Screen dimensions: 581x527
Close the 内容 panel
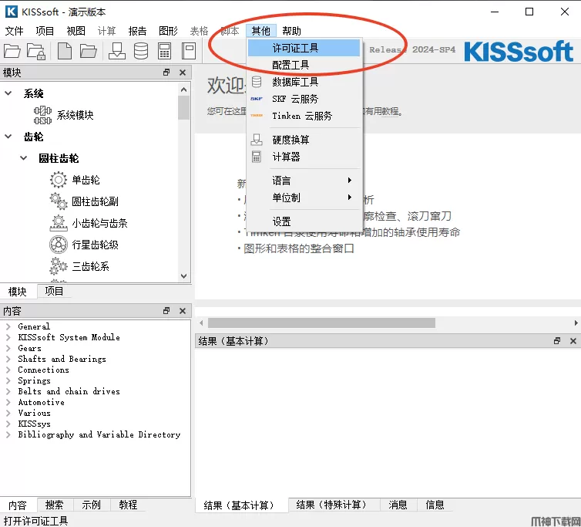[183, 311]
